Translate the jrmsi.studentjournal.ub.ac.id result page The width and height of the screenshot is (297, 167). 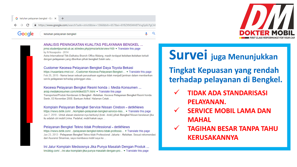[129, 49]
